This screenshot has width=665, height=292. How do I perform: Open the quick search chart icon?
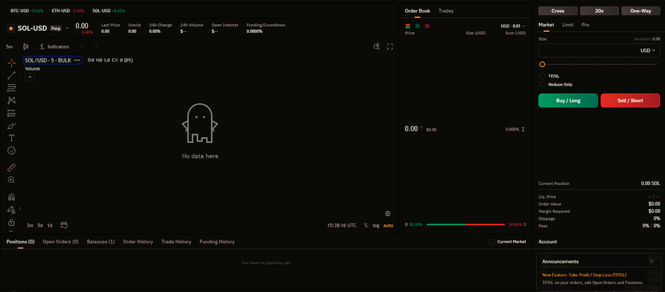[376, 47]
